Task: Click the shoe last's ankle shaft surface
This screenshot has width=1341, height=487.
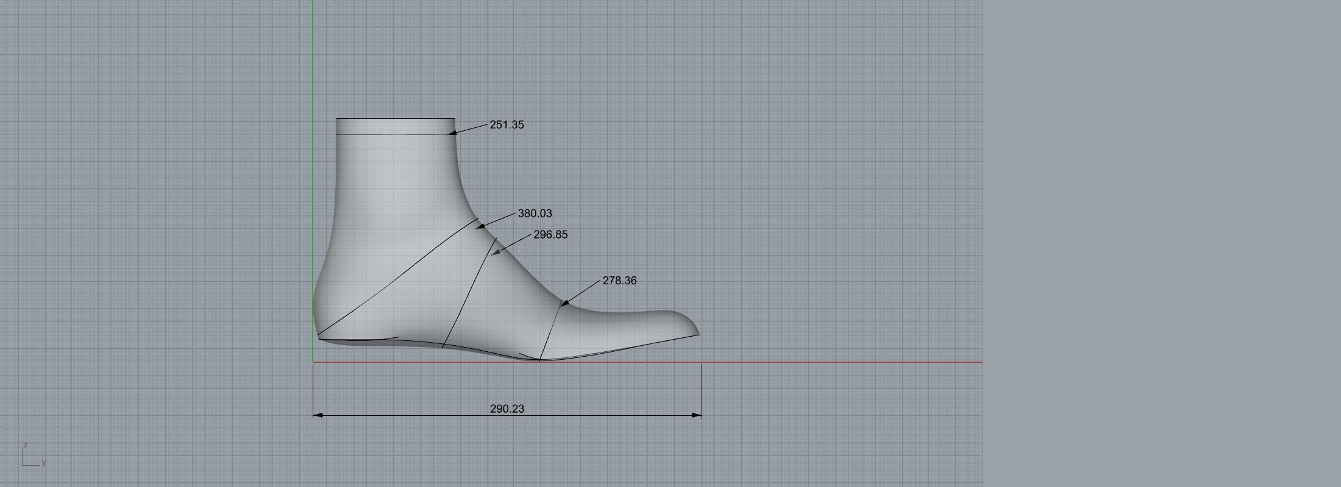Action: pyautogui.click(x=396, y=183)
